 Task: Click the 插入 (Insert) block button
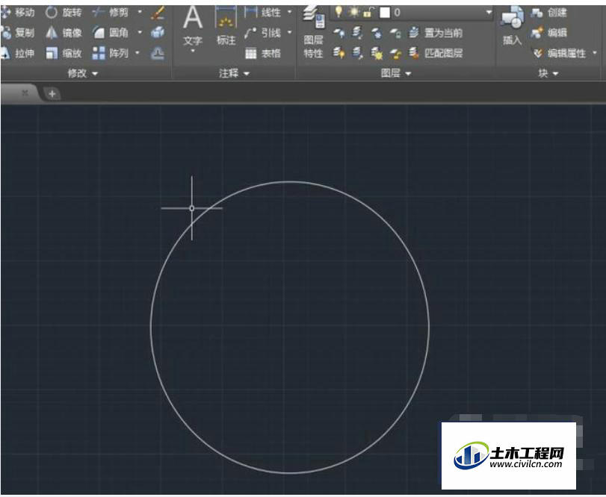[512, 25]
